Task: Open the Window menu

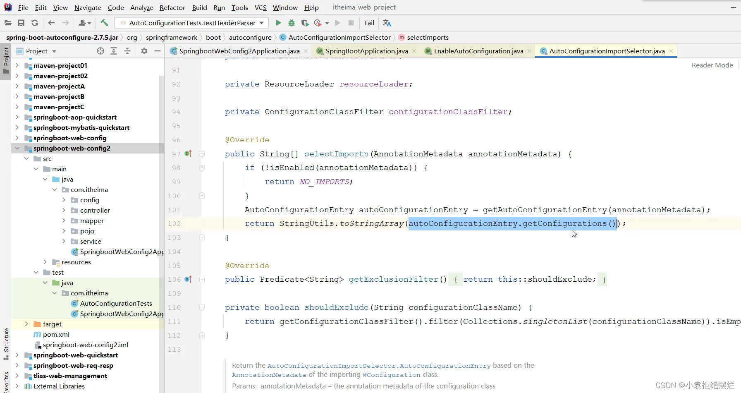Action: click(x=285, y=7)
